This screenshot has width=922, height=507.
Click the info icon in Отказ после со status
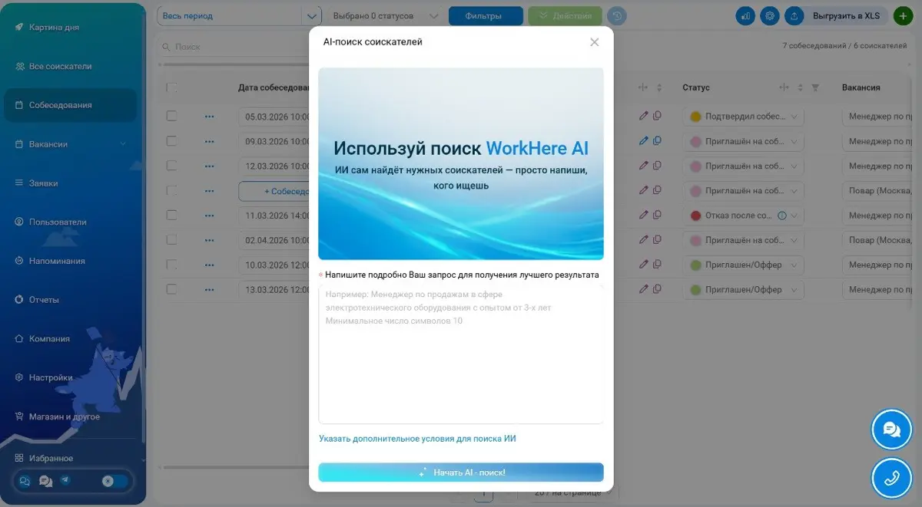[782, 216]
